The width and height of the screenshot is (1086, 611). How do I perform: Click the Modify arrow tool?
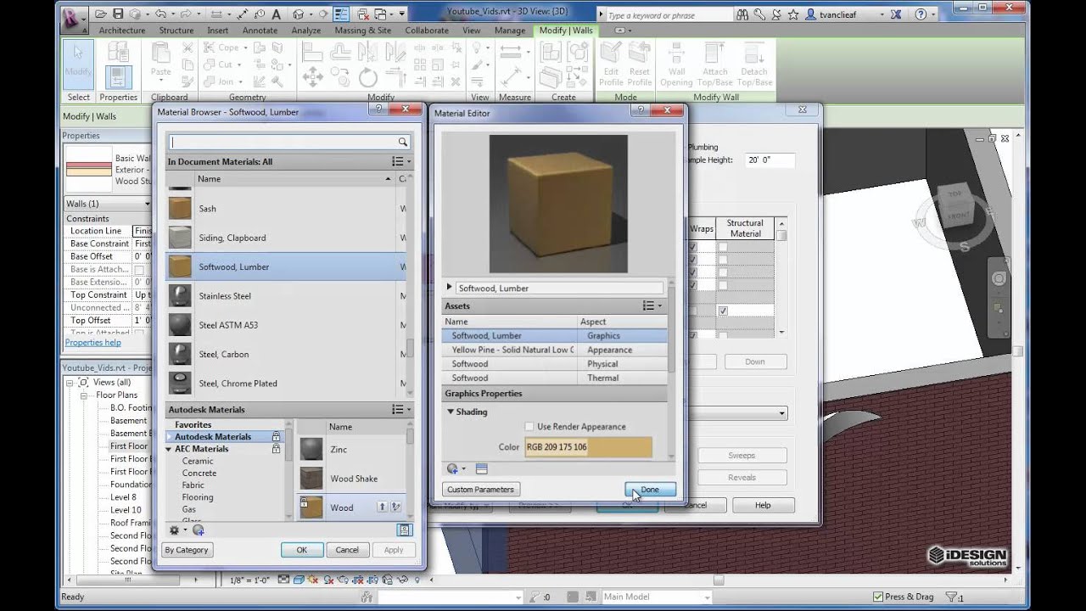pyautogui.click(x=78, y=64)
